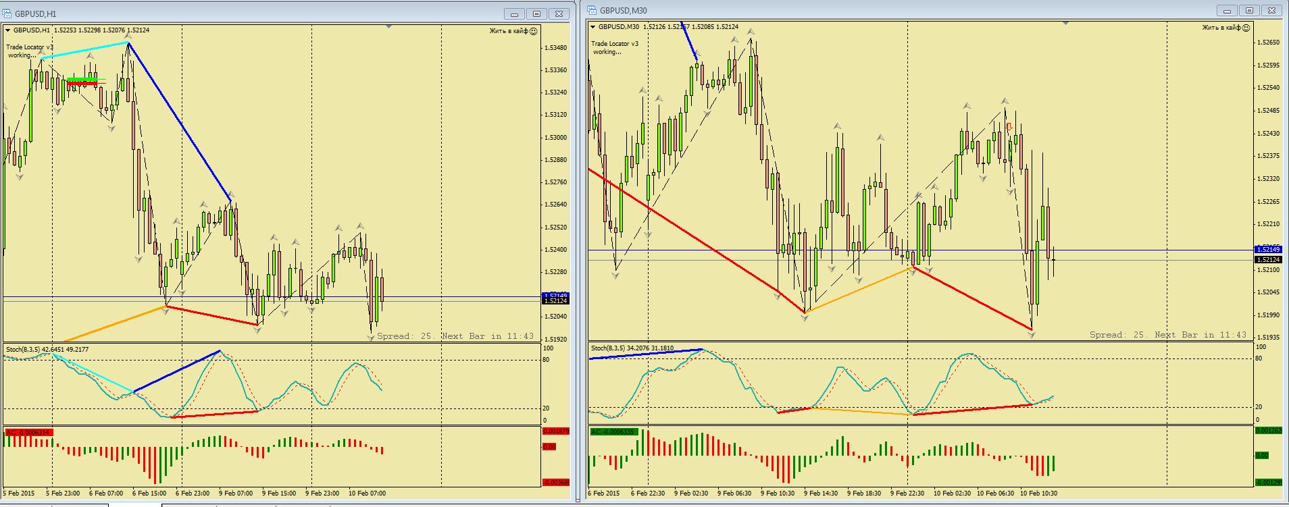Click the 6 Feb 22:30 time label
Viewport: 1289px width, 507px height.
tap(648, 493)
